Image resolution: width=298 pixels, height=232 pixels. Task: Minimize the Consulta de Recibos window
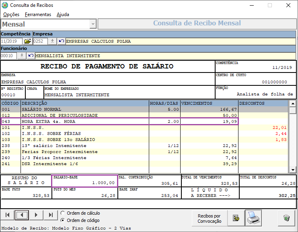coord(252,5)
